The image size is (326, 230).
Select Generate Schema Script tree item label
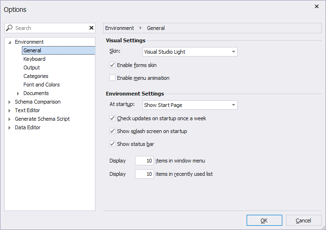(42, 118)
